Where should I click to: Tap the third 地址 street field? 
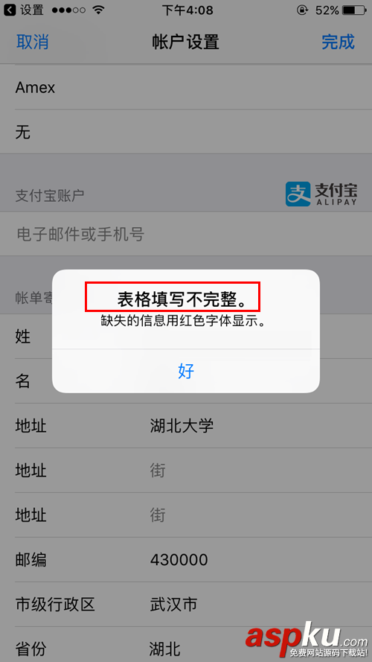(x=186, y=515)
